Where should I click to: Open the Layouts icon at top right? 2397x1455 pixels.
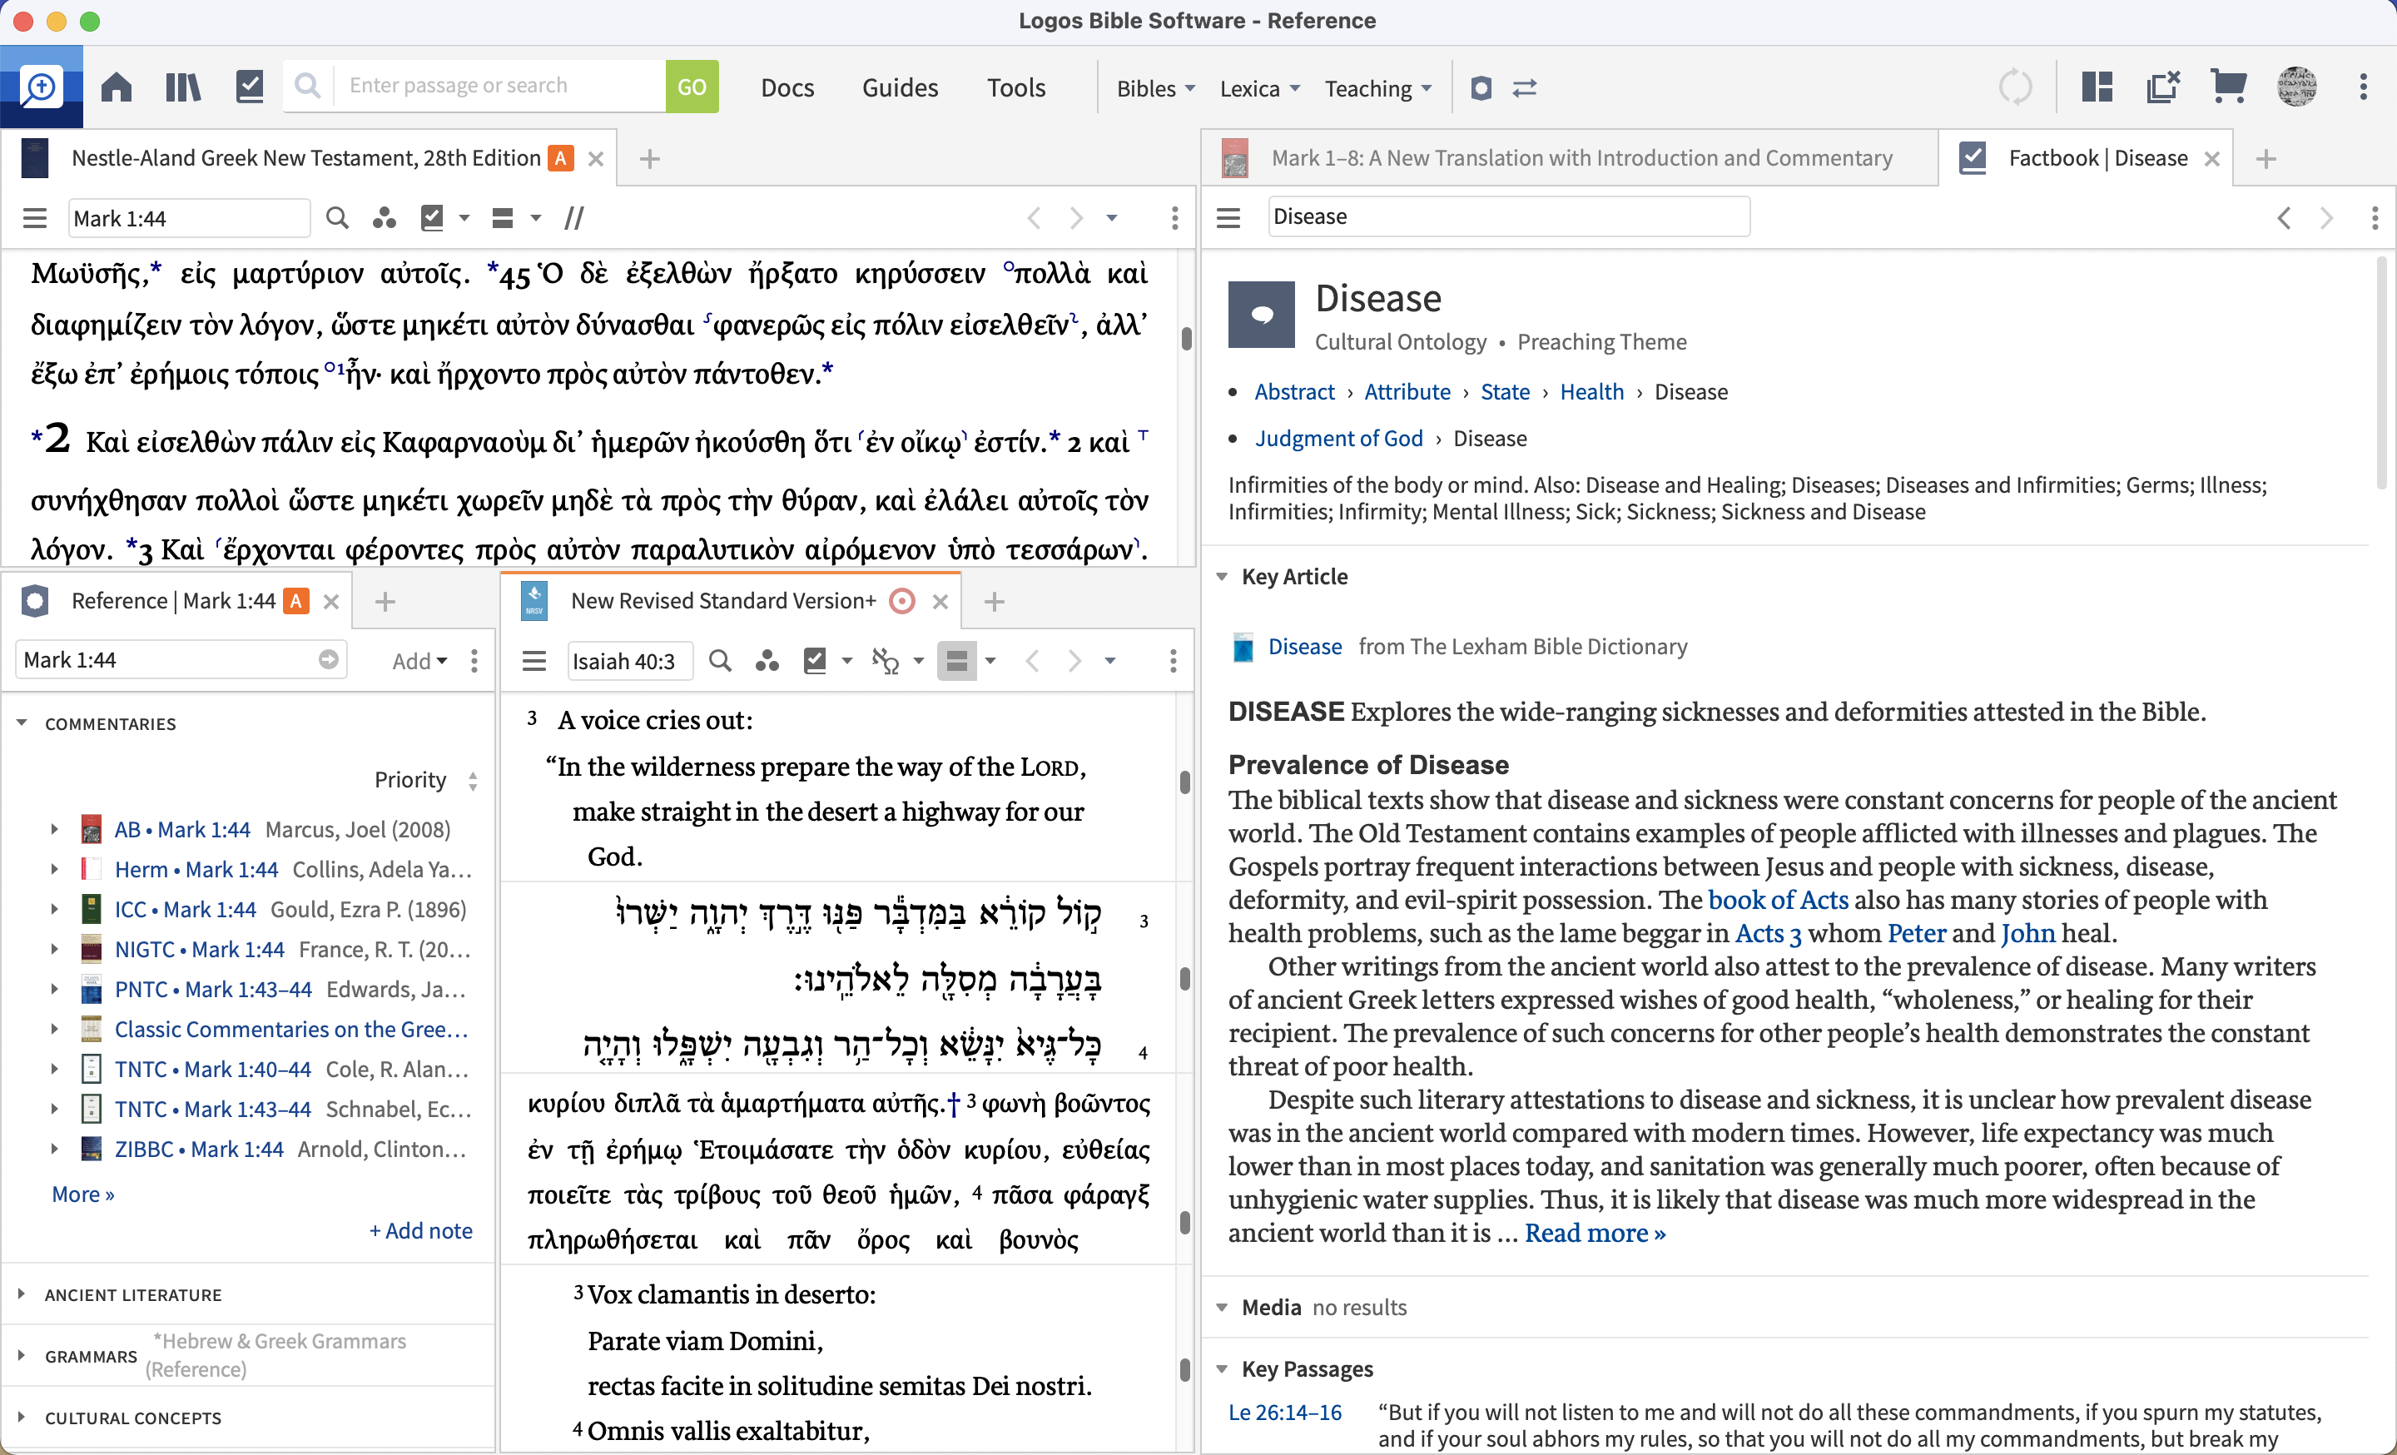pos(2097,87)
